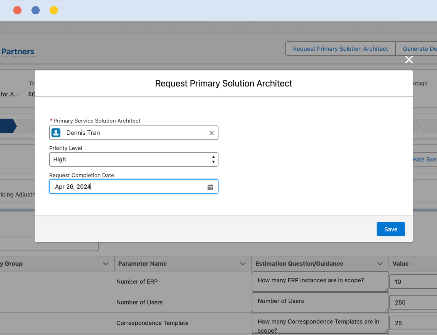Viewport: 437px width, 335px height.
Task: Close the Request Primary Solution Architect modal
Action: click(x=409, y=59)
